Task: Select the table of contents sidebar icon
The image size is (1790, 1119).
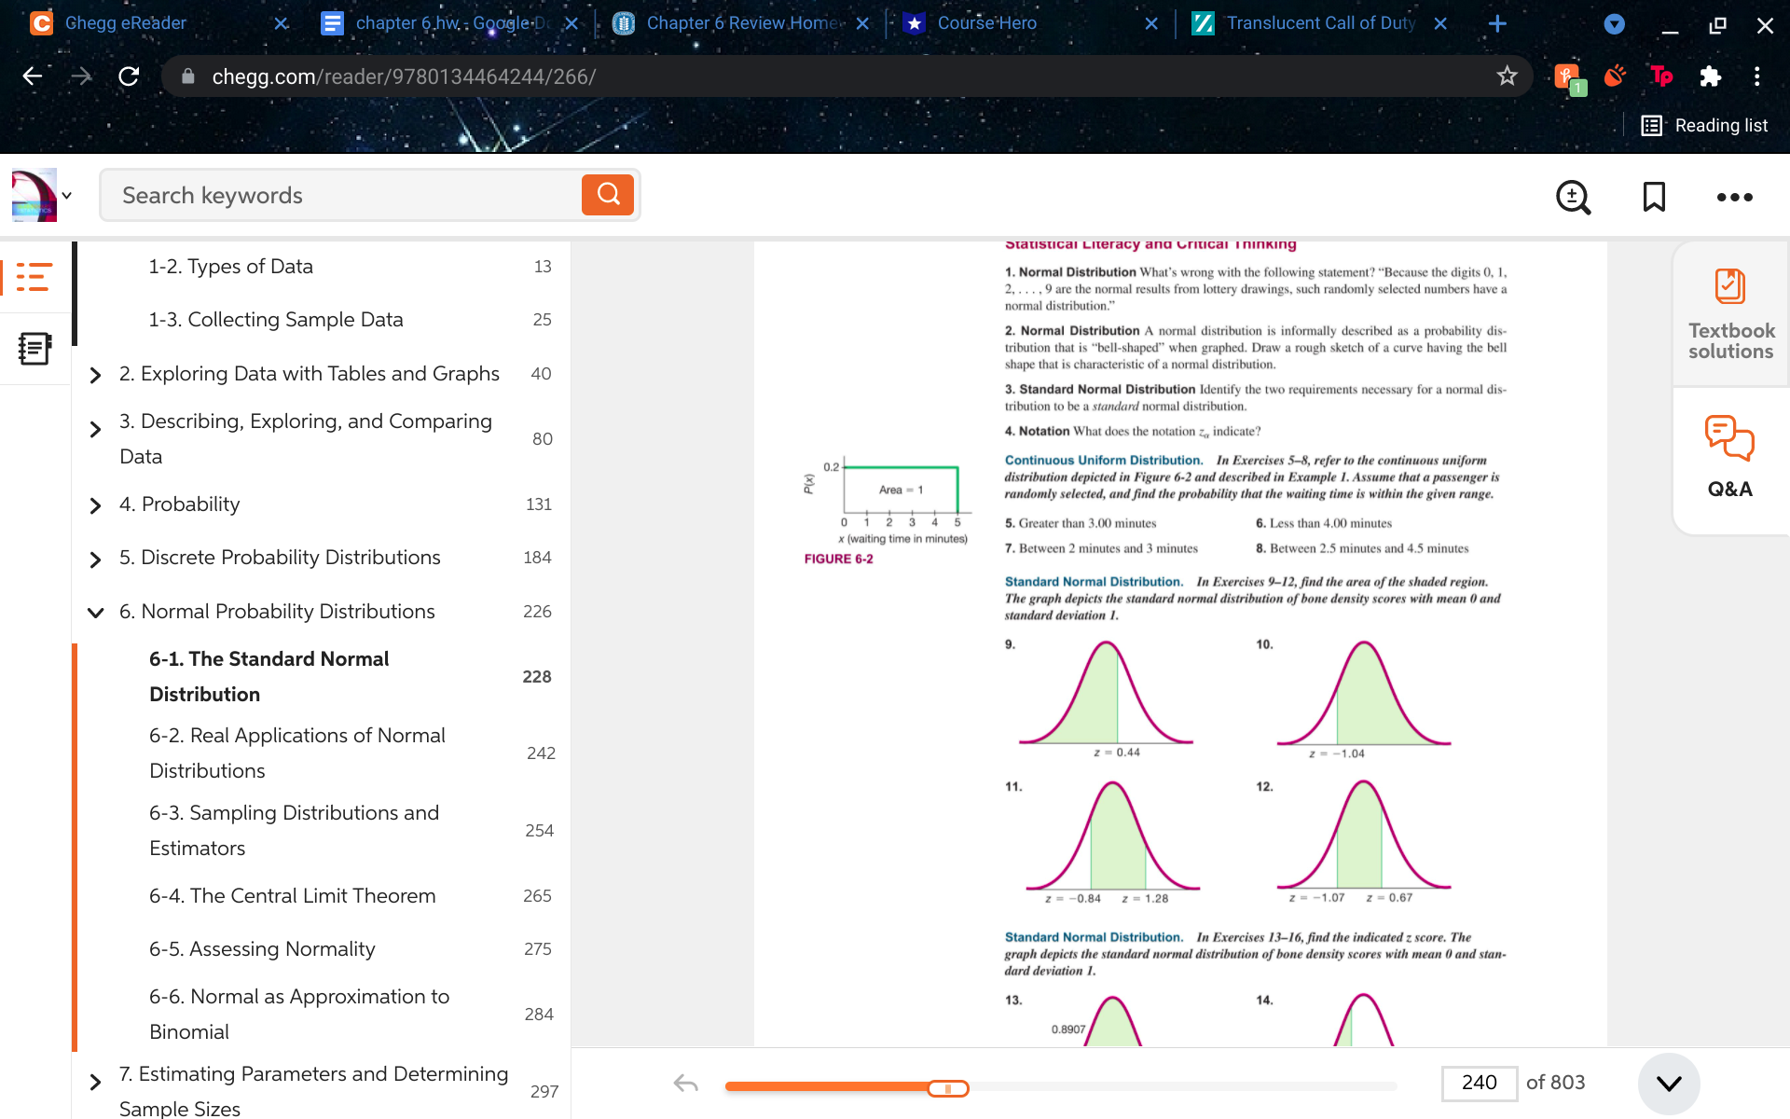Action: (x=34, y=277)
